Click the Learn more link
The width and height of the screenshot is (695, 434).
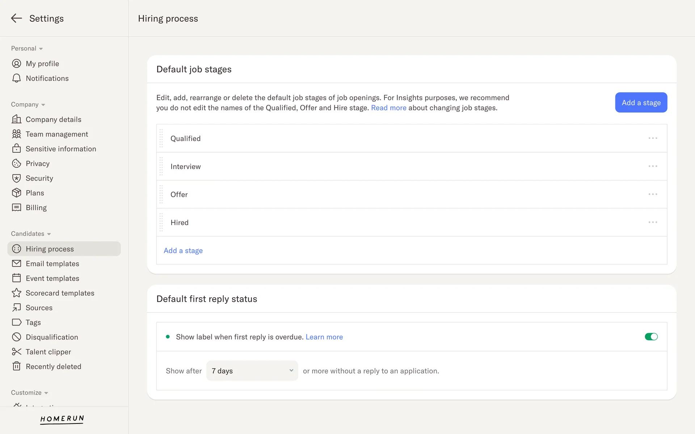[324, 337]
